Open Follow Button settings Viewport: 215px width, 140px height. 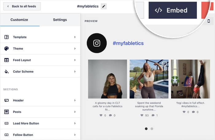[x=40, y=135]
